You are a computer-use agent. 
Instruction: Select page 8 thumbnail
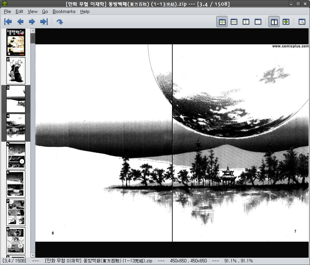(x=16, y=240)
